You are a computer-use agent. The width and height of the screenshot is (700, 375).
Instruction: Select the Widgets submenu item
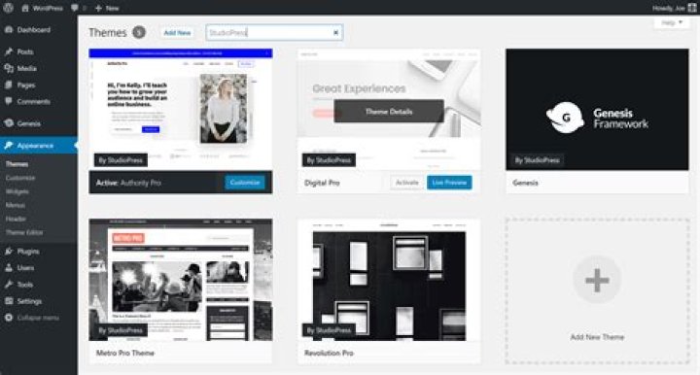[17, 191]
